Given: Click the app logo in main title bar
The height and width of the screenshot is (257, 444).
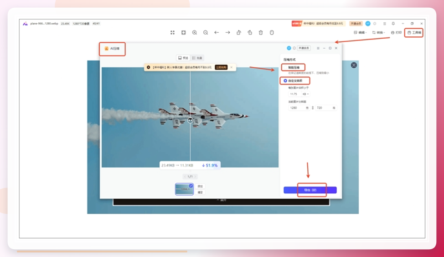Looking at the screenshot, I should (25, 24).
